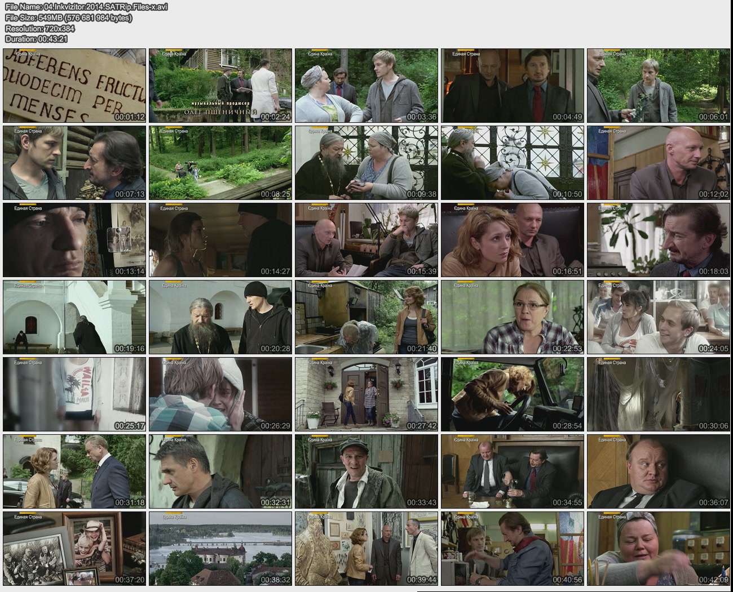Click the Resolution 720x384 text
The width and height of the screenshot is (733, 592).
click(40, 28)
